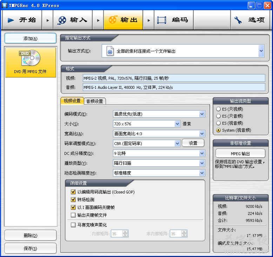Toggle 以 I 画面编码关键帧 checkbox

pos(73,207)
